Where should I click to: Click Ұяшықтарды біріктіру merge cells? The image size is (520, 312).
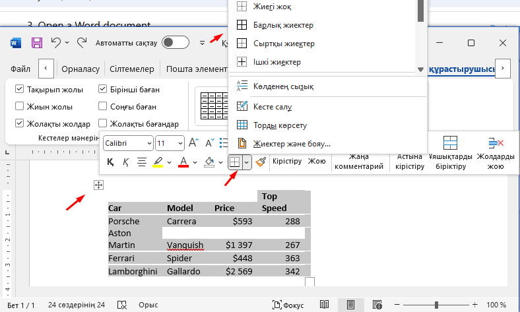[450, 152]
